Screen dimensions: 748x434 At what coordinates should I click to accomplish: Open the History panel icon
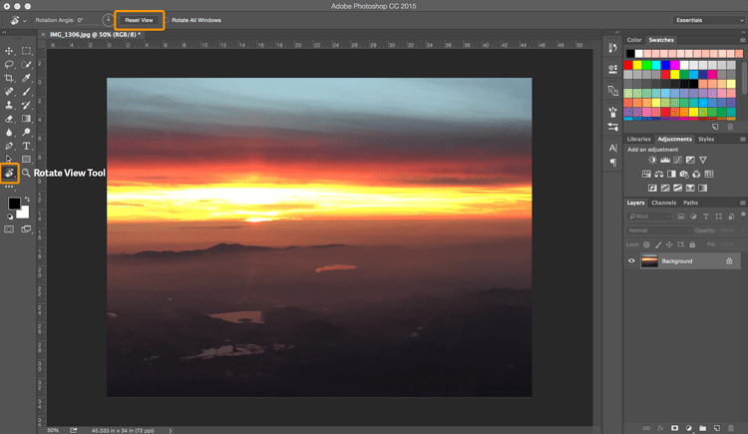(613, 48)
